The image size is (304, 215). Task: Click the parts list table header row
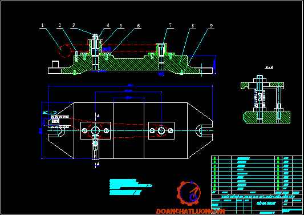(257, 192)
